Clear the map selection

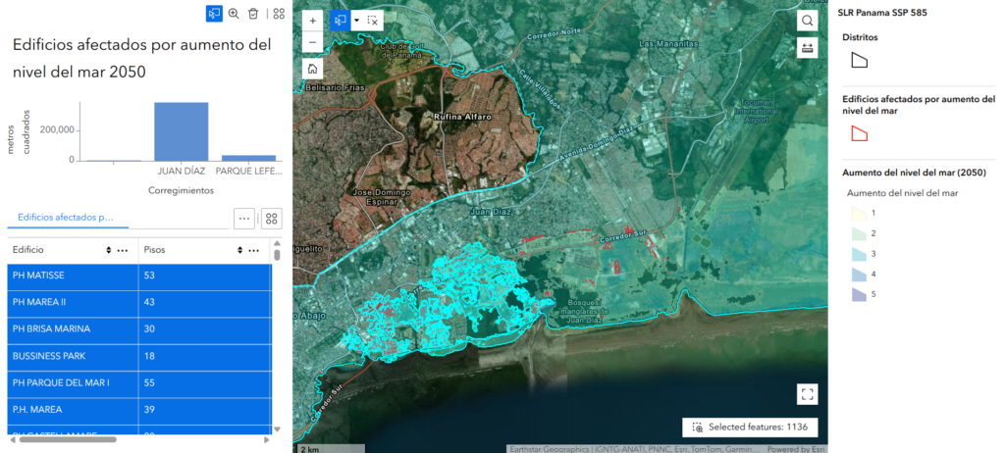(373, 20)
